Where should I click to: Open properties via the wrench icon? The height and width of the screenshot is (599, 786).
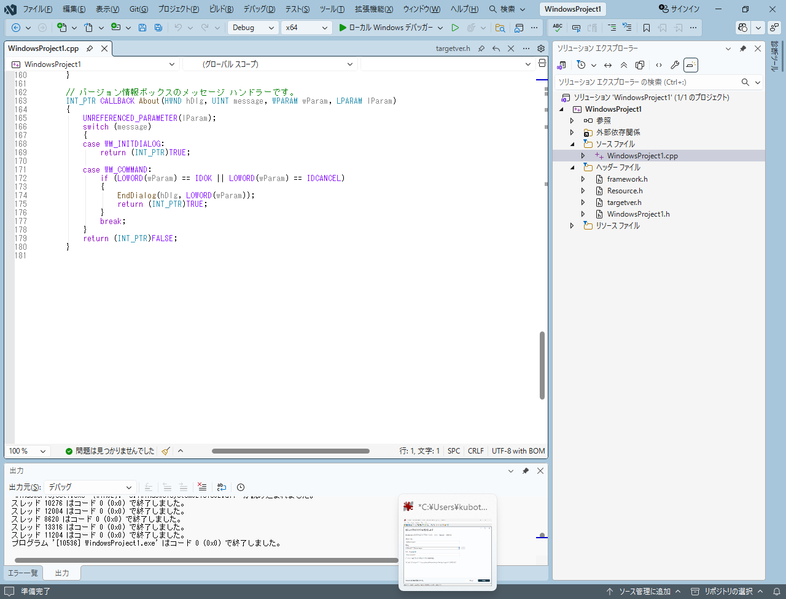[674, 65]
